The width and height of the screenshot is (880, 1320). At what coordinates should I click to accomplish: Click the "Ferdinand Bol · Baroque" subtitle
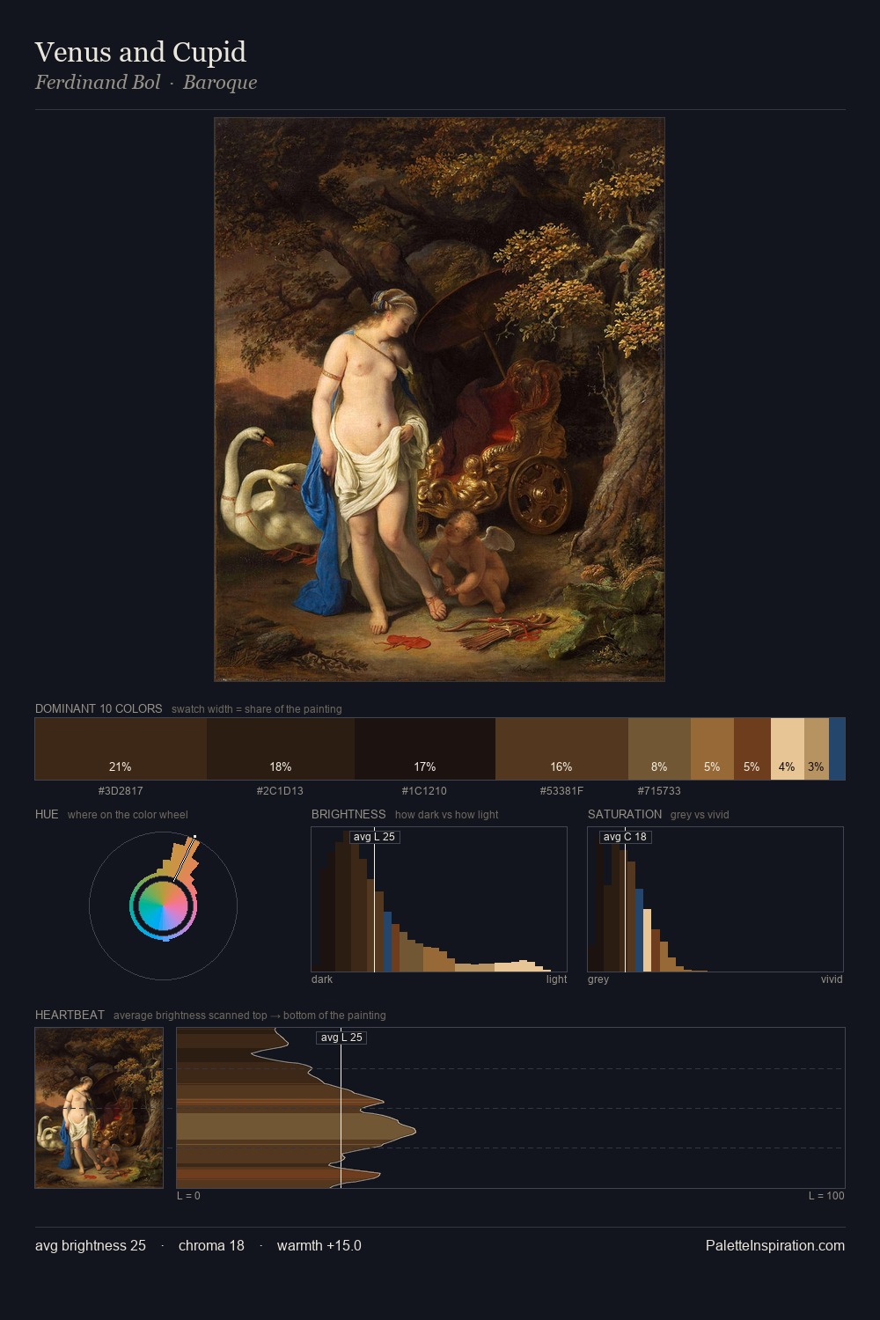pos(146,83)
